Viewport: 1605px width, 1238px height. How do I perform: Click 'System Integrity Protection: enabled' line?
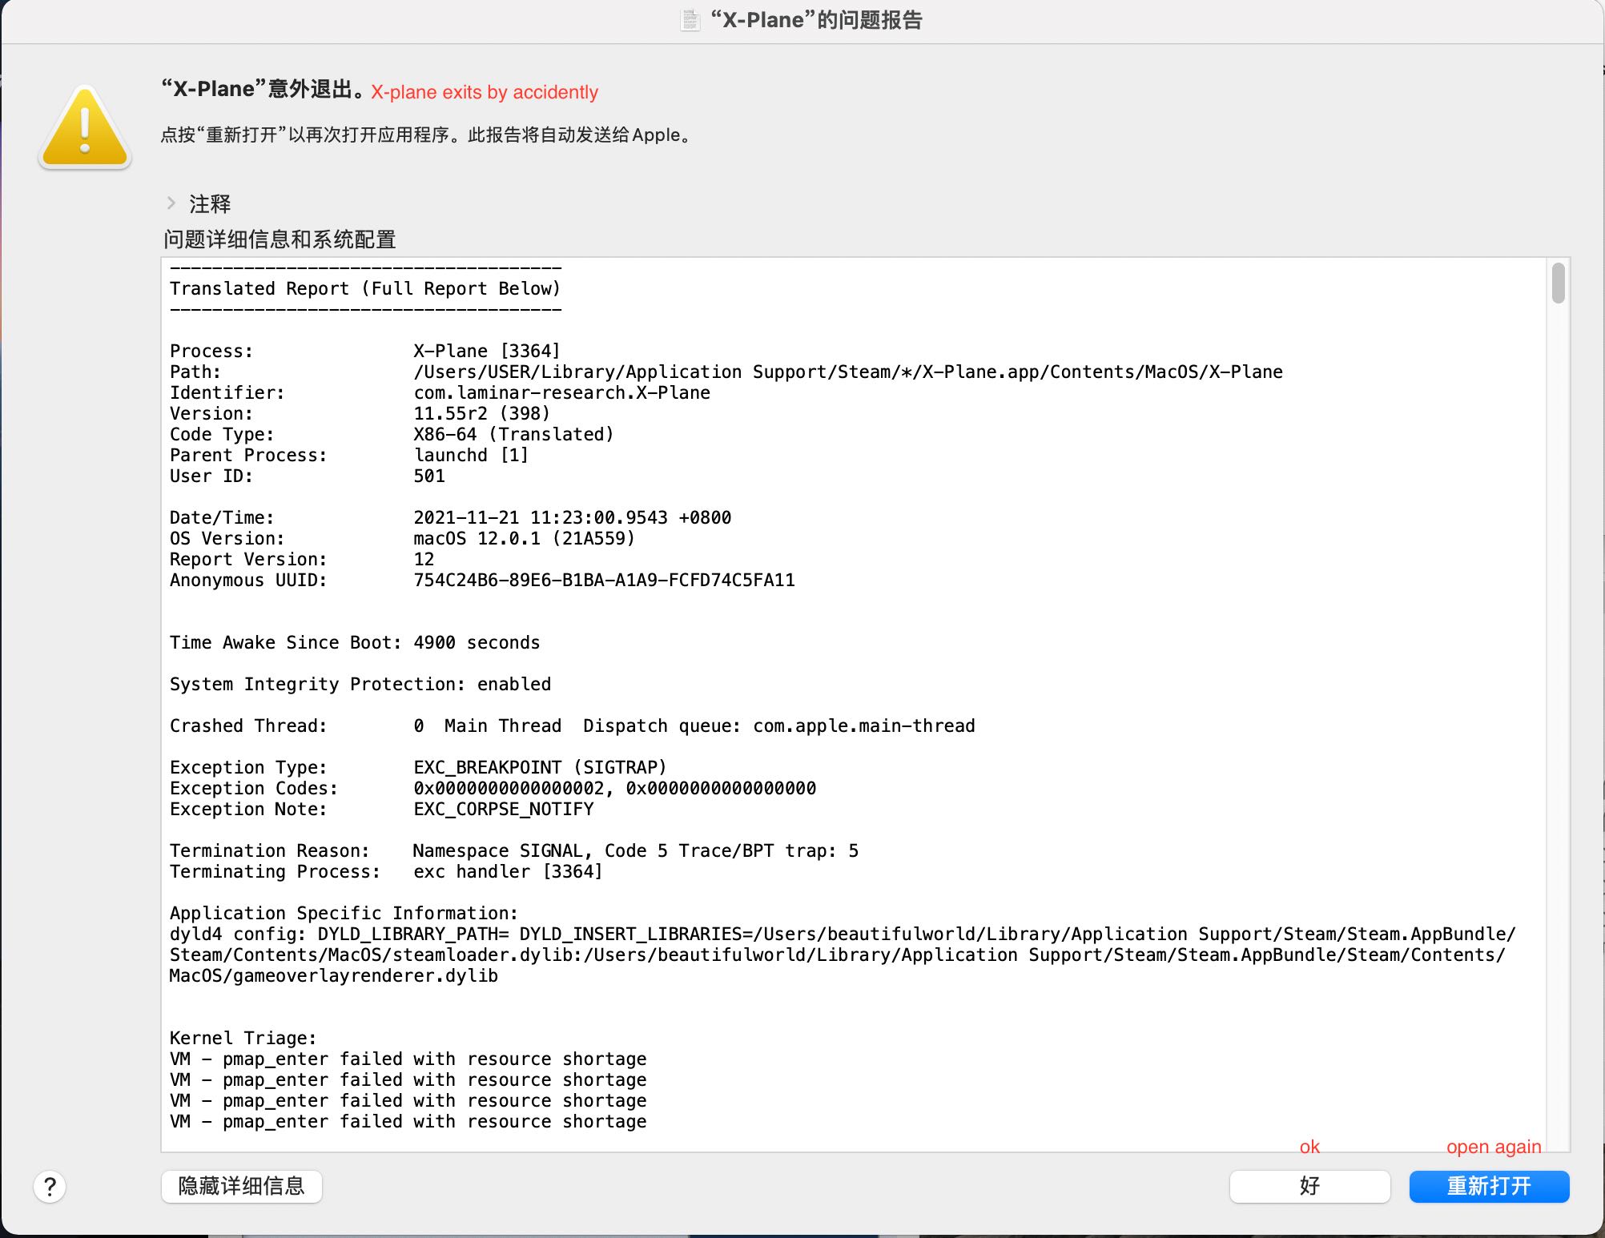[x=360, y=684]
